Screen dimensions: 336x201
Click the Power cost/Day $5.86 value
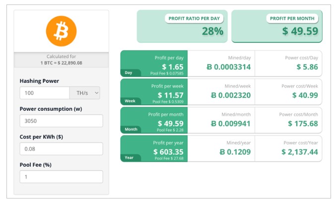(307, 67)
